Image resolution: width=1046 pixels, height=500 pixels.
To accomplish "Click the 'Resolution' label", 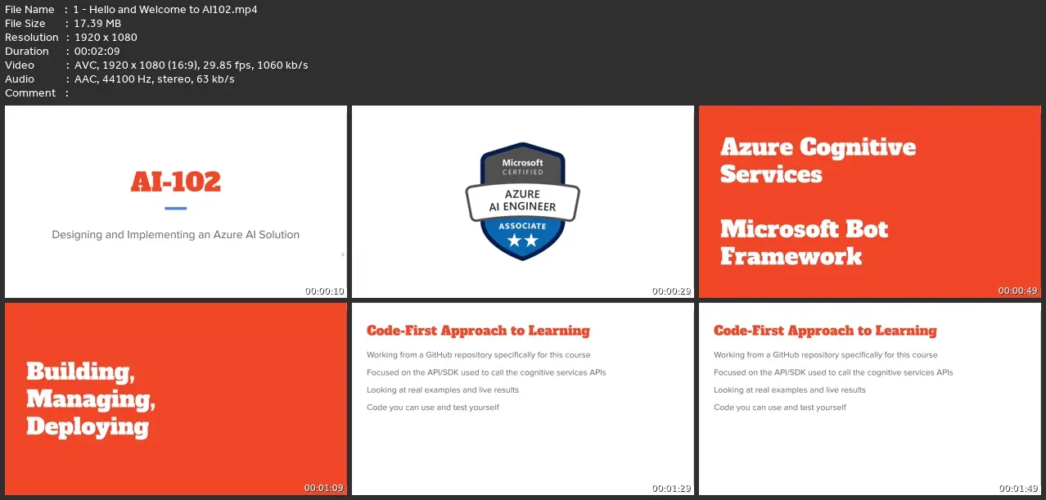I will [32, 38].
